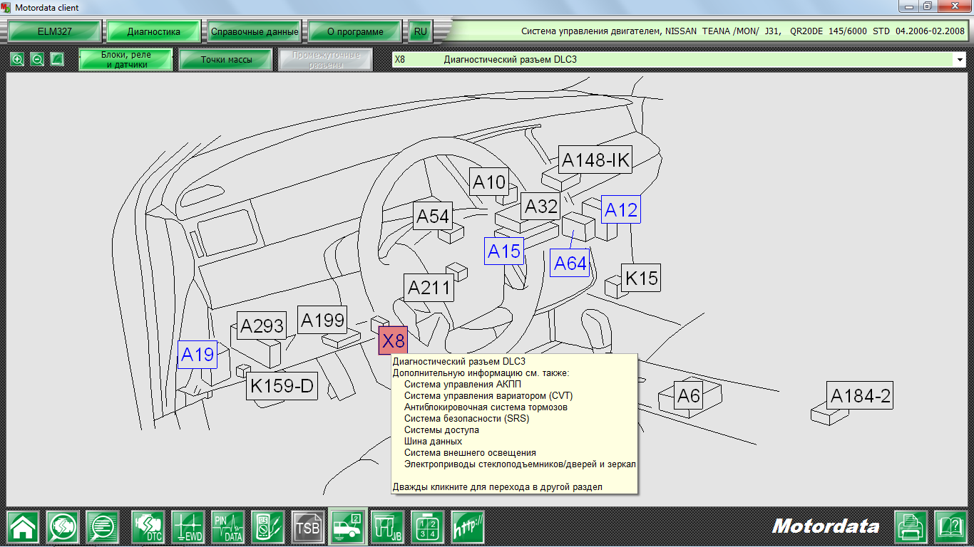Switch language with RU button
This screenshot has width=974, height=547.
[420, 31]
